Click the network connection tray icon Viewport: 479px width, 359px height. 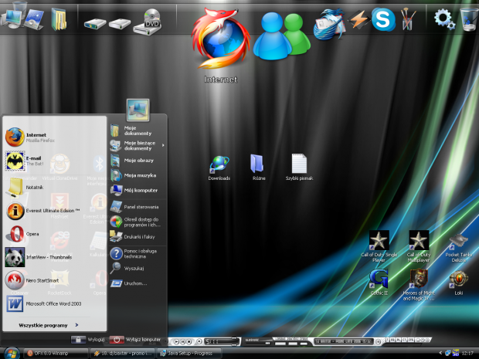(448, 353)
